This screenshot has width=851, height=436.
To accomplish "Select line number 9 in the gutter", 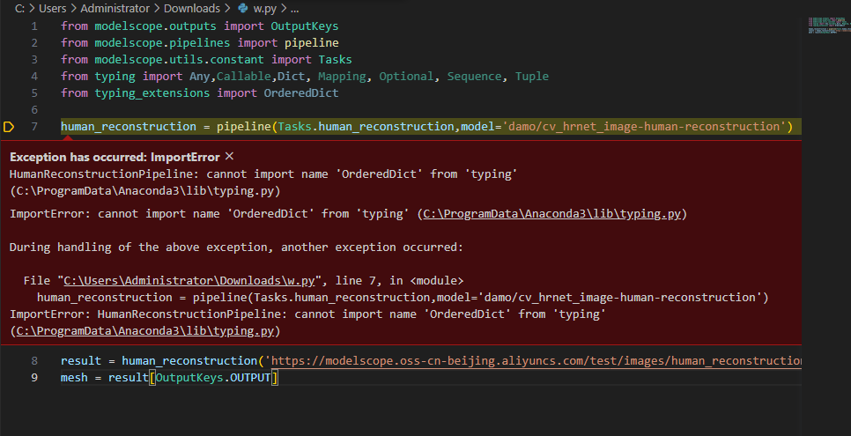I will coord(34,378).
